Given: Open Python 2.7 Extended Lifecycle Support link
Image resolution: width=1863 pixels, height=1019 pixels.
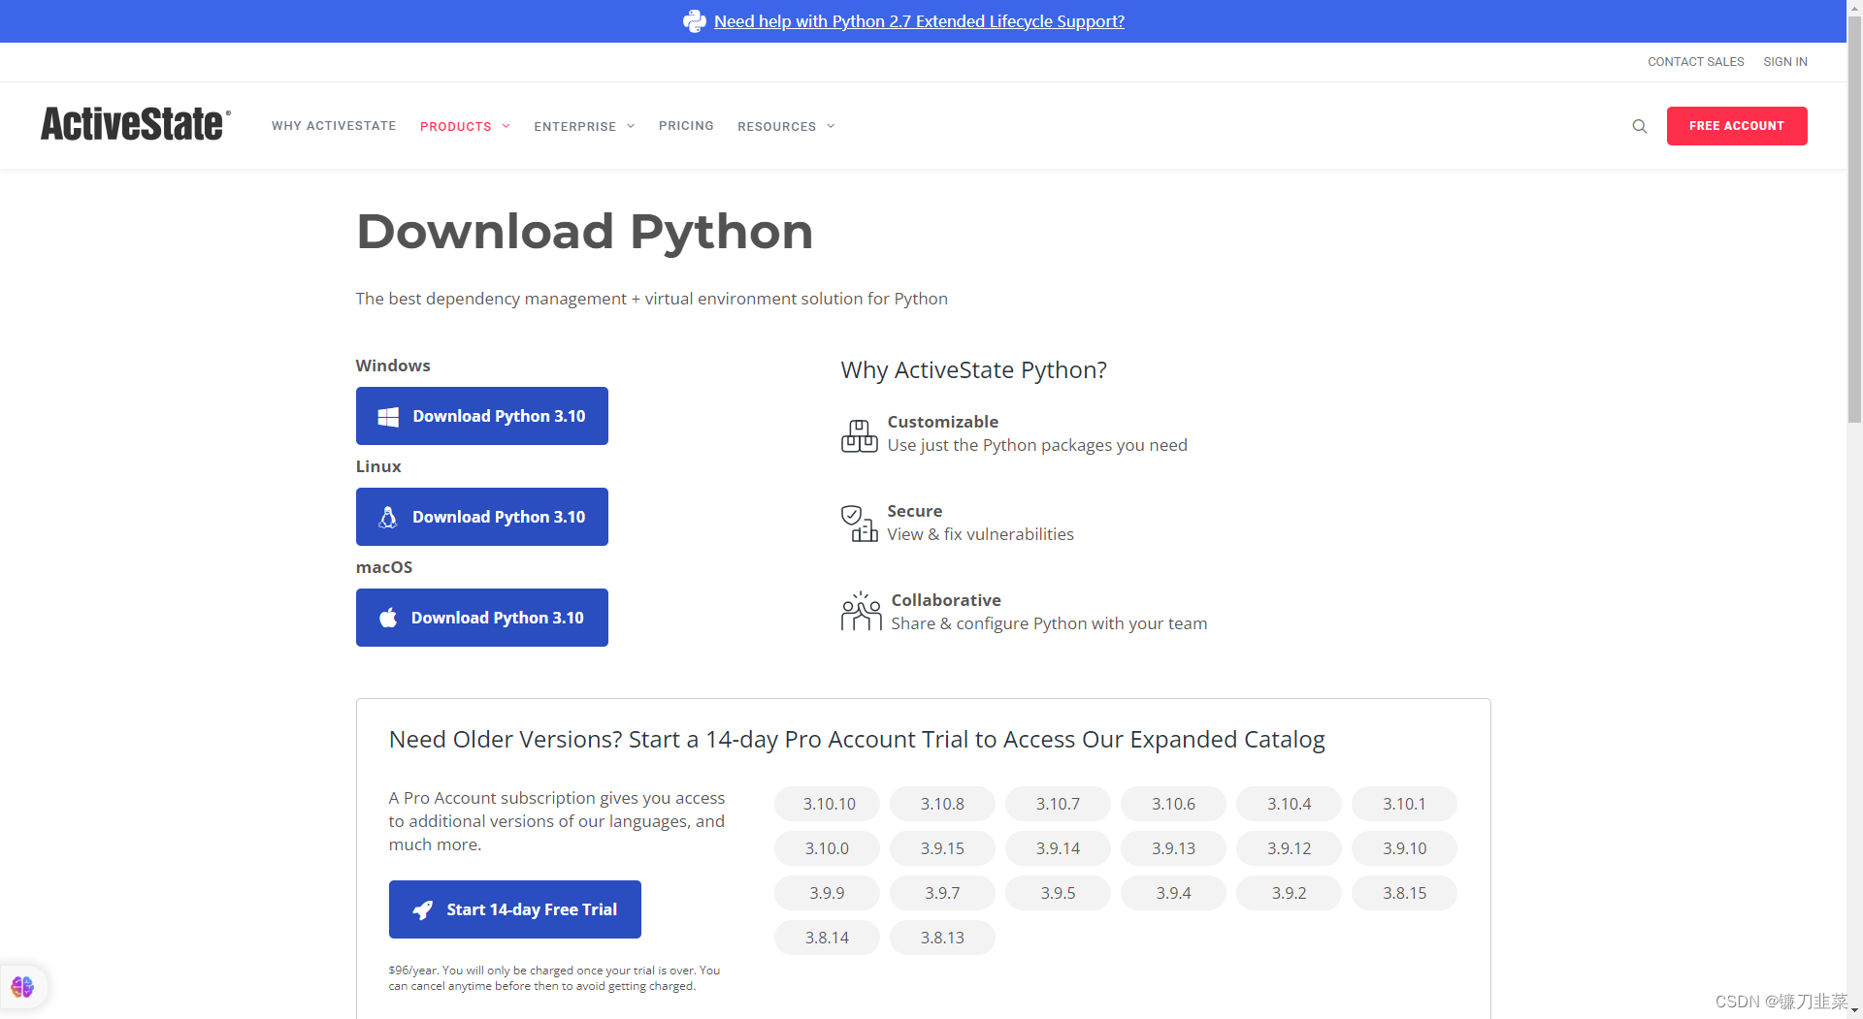Looking at the screenshot, I should [919, 21].
